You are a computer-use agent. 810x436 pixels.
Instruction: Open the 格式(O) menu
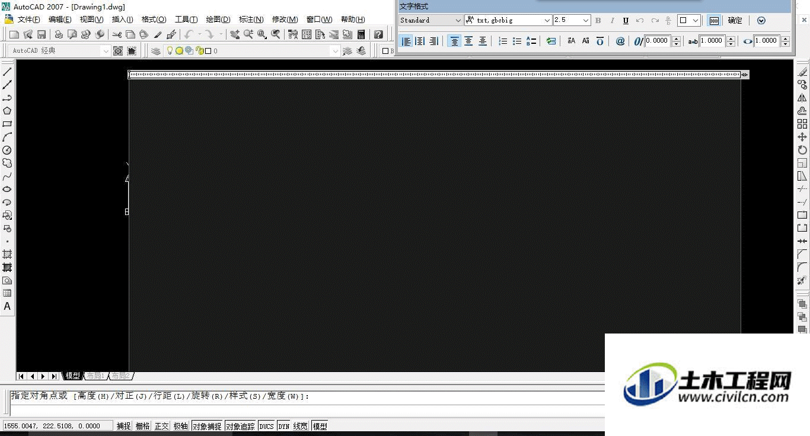coord(154,20)
